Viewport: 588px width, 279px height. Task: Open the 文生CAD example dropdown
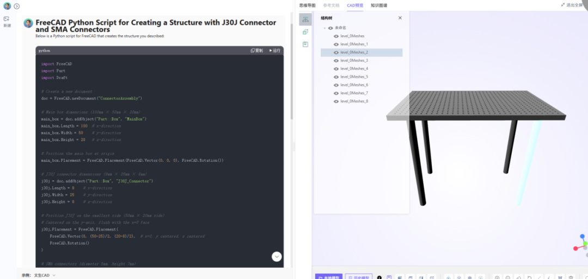click(x=44, y=275)
